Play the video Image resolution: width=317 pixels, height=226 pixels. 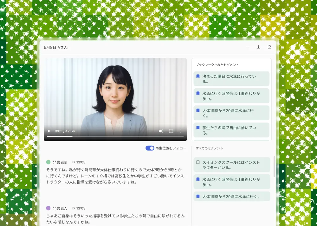49,131
